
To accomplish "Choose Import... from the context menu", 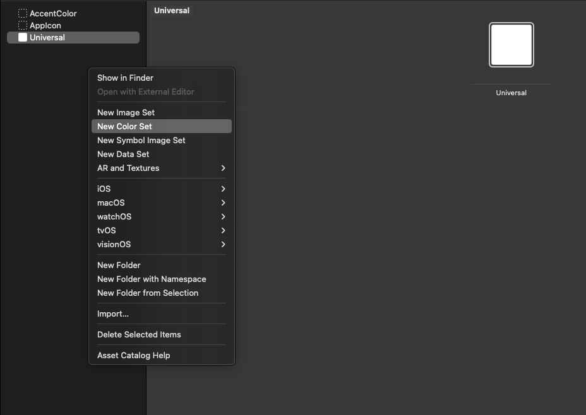I will (162, 313).
